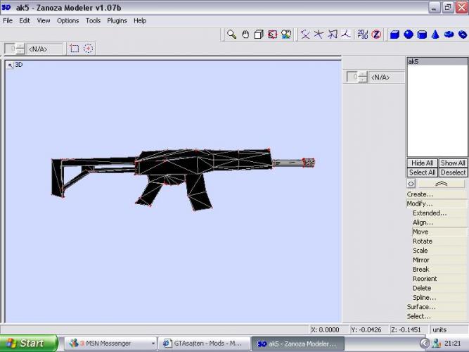Open the Options menu
The width and height of the screenshot is (469, 352).
(x=68, y=20)
